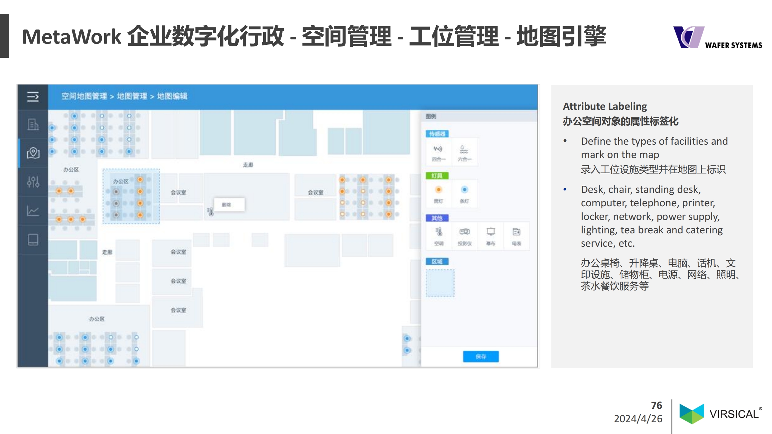The width and height of the screenshot is (772, 434).
Task: Click the top gray light in dashed 办公区
Action: coord(116,192)
